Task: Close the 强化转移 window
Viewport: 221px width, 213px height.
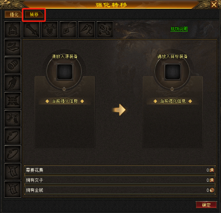Action: pos(214,5)
